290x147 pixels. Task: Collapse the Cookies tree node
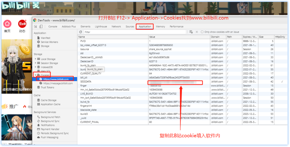tap(35, 75)
